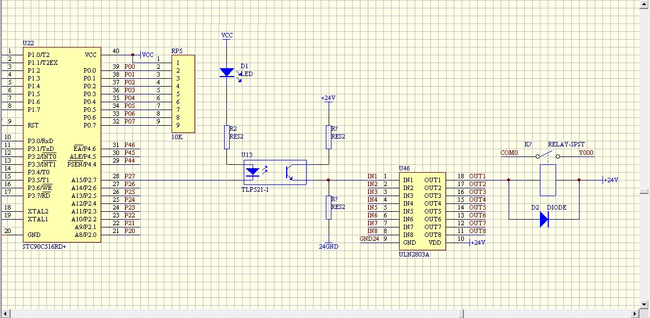
Task: Select the 24GND power port
Action: click(328, 246)
